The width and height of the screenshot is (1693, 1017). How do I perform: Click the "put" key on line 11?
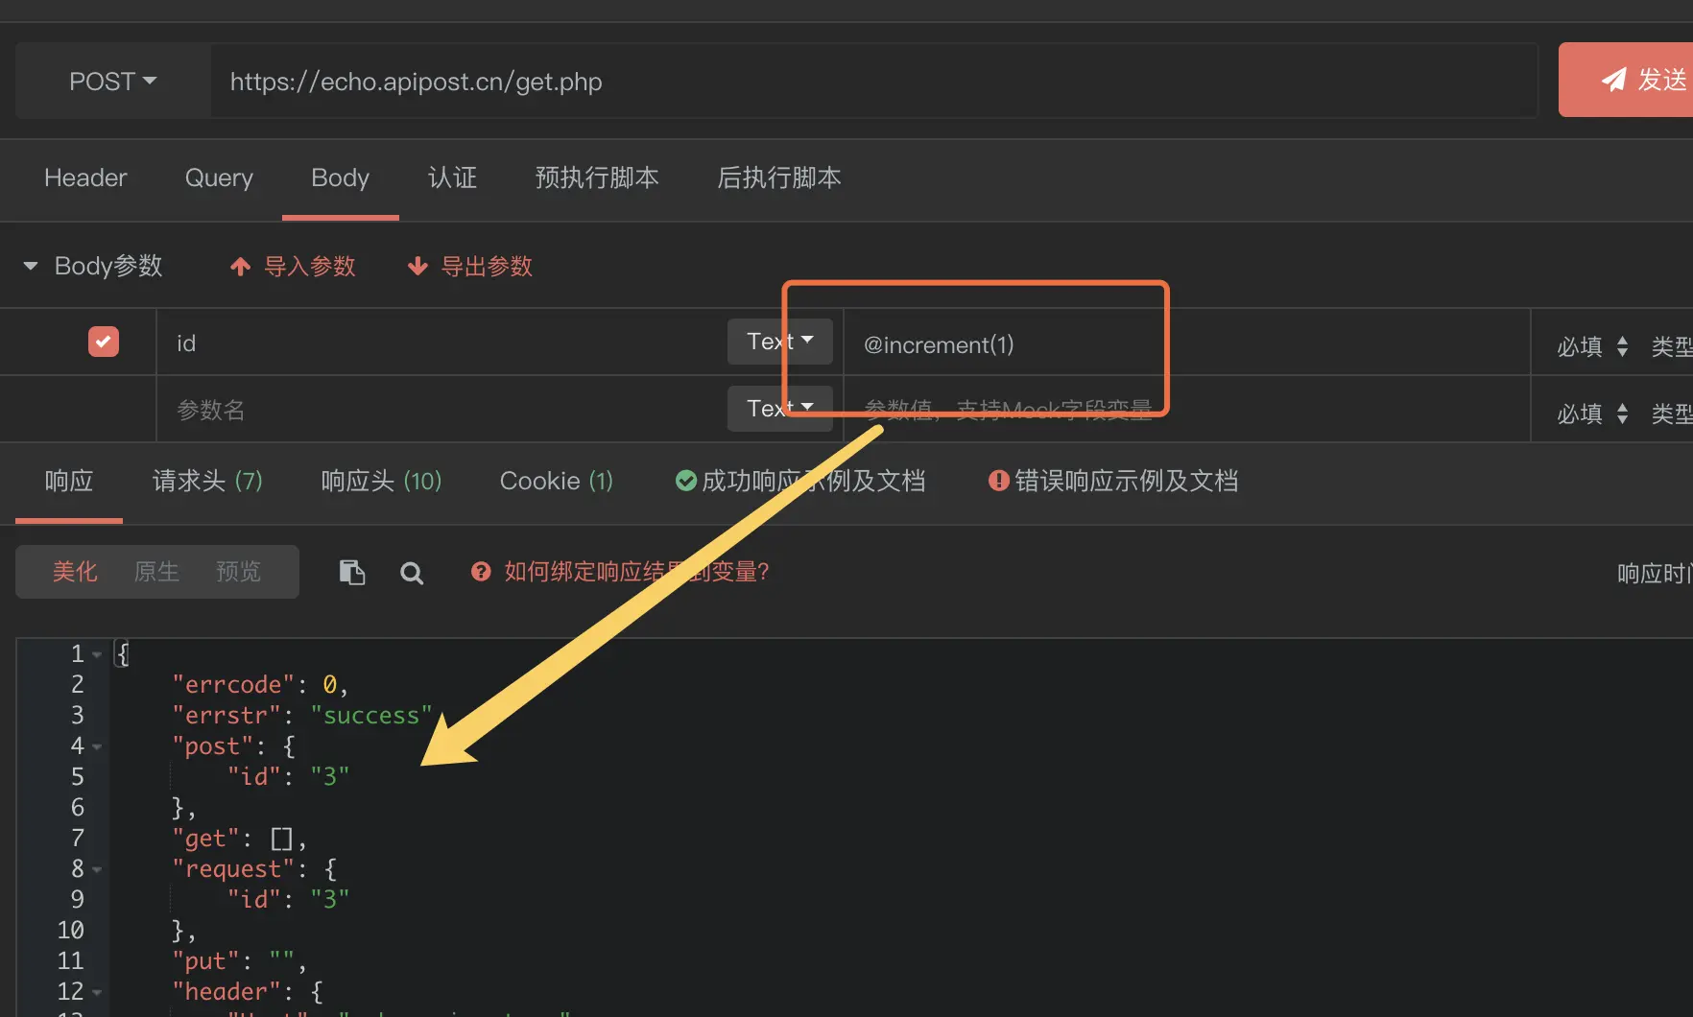pyautogui.click(x=205, y=961)
